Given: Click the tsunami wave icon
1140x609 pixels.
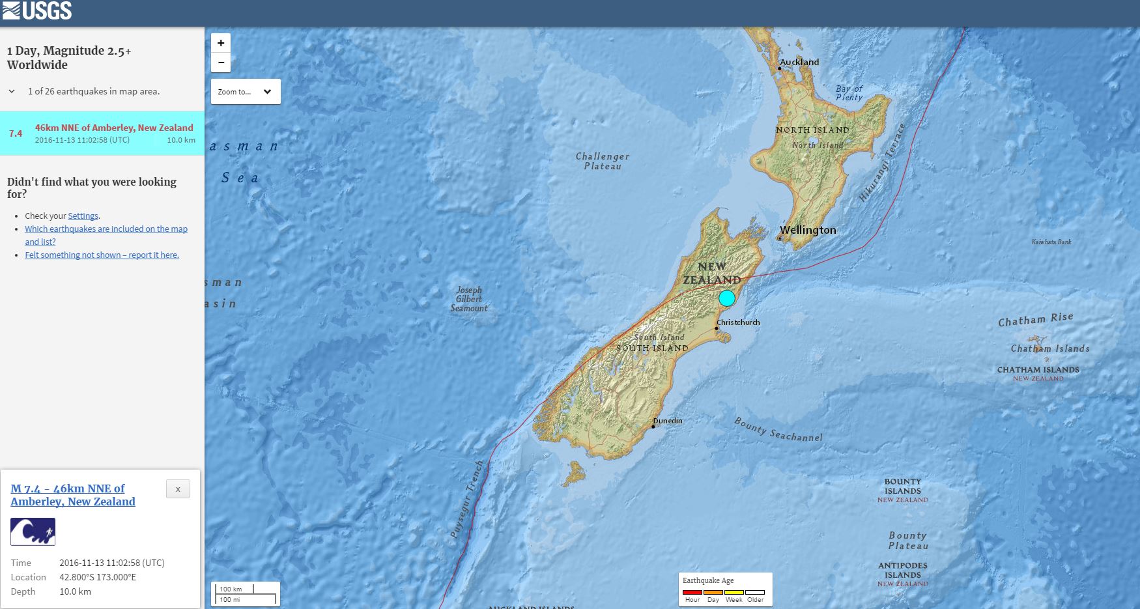Looking at the screenshot, I should click(33, 531).
